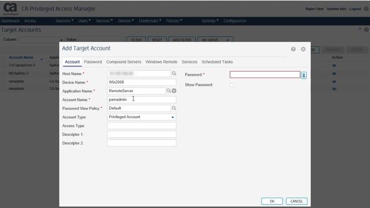Switch to the Account tab
The image size is (370, 208).
click(72, 62)
